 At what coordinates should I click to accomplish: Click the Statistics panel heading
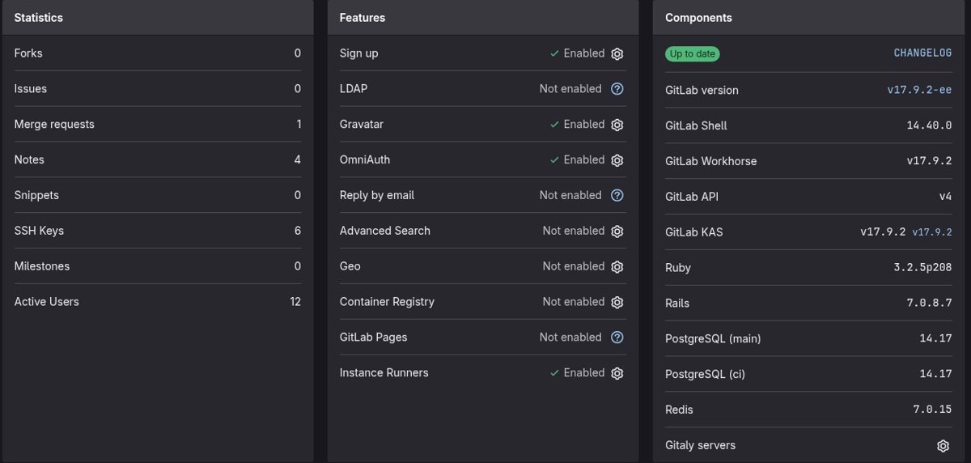click(38, 17)
